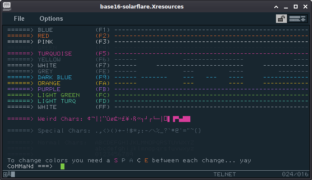Click the 'CoMMaNd ===>' prompt text

click(x=30, y=166)
